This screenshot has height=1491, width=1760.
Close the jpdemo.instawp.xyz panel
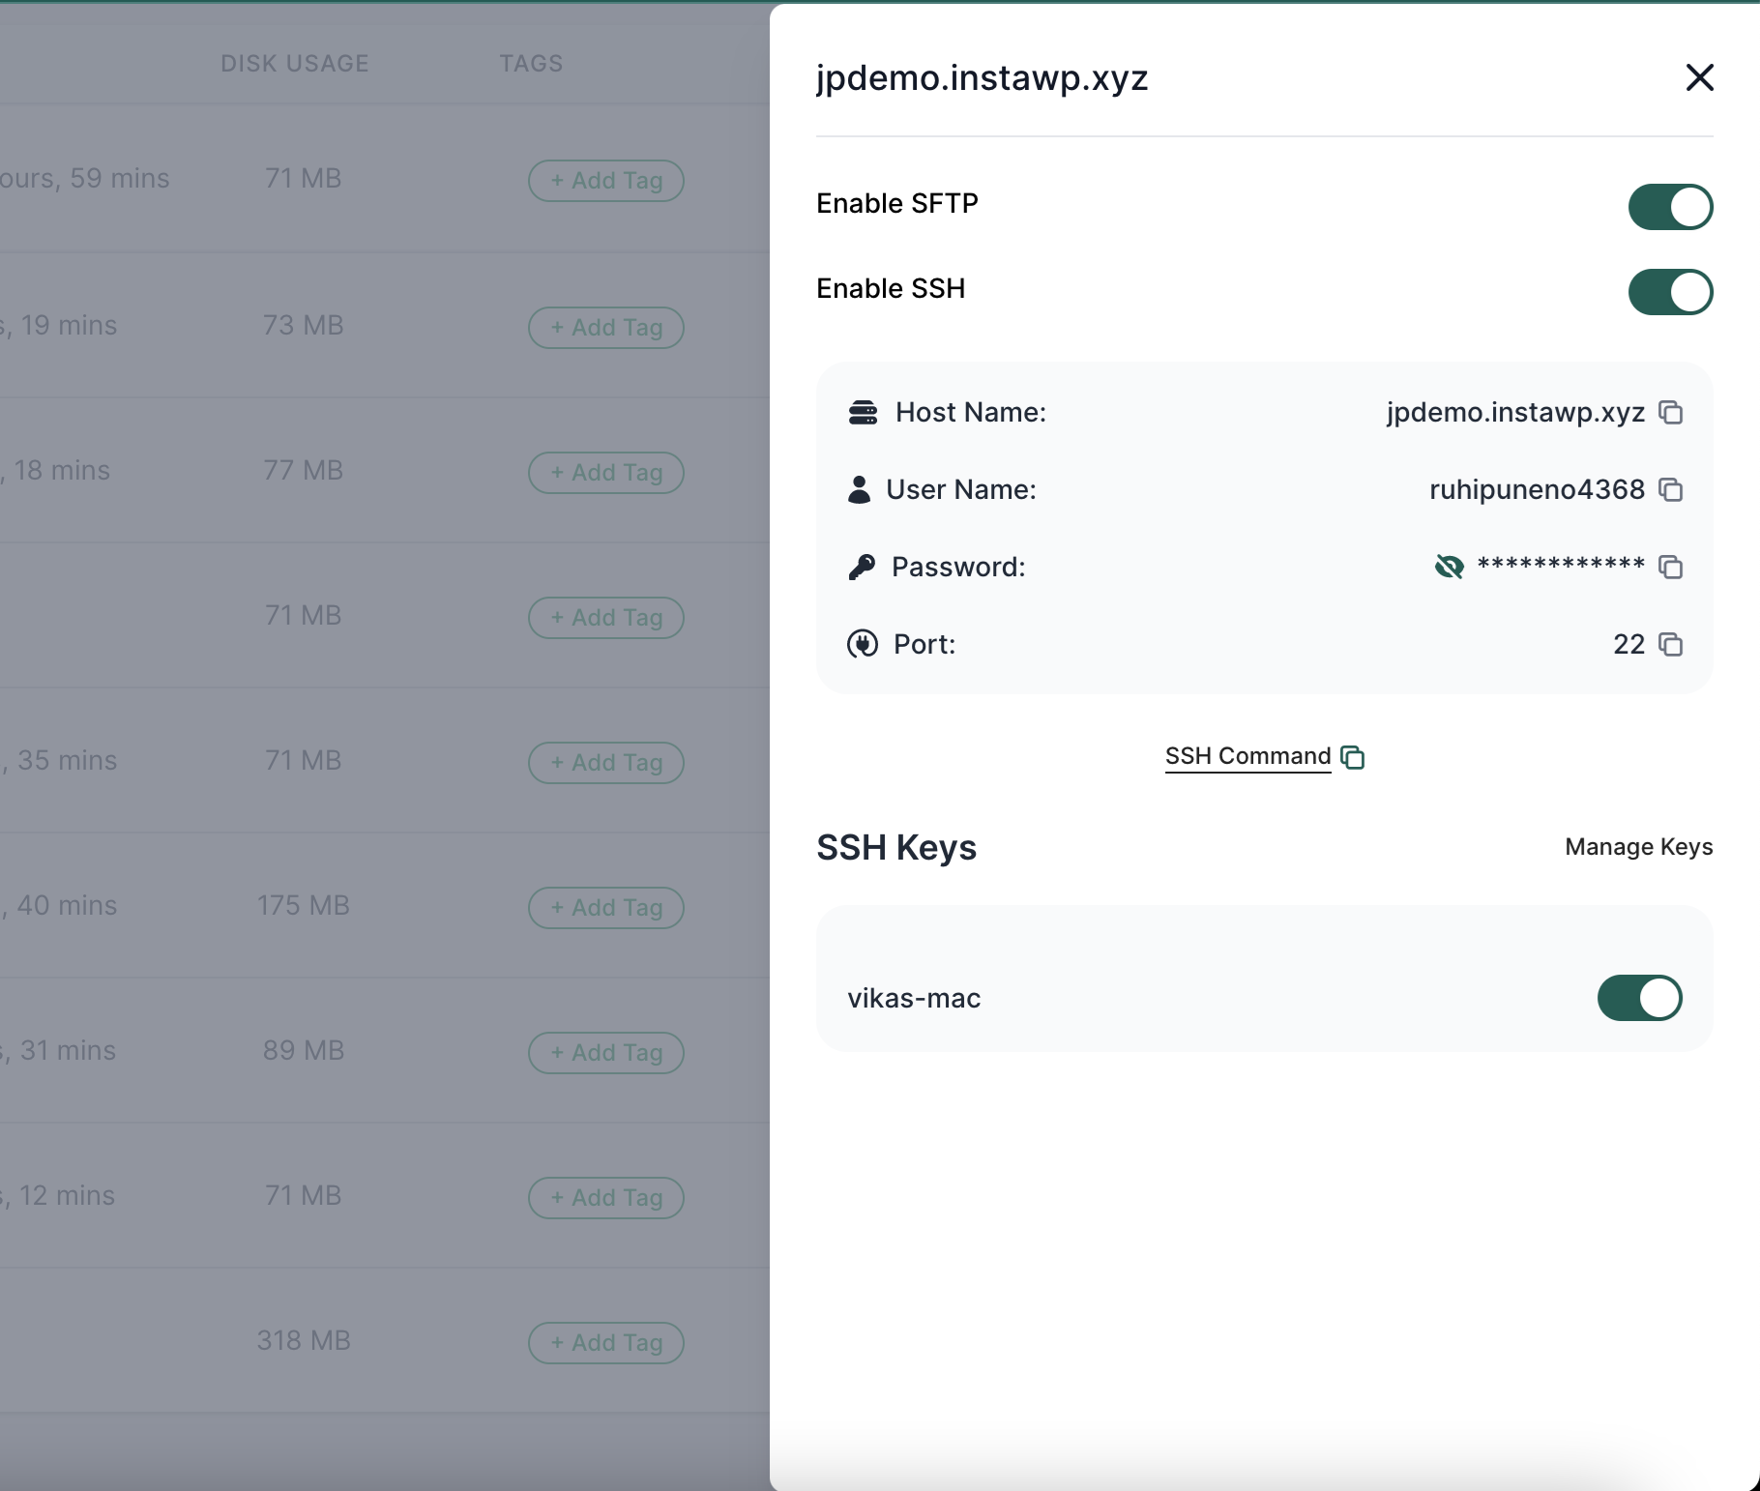(1699, 77)
